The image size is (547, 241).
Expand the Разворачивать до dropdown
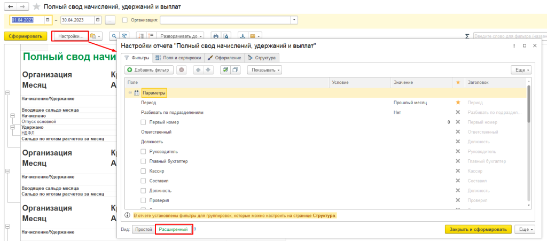point(179,36)
